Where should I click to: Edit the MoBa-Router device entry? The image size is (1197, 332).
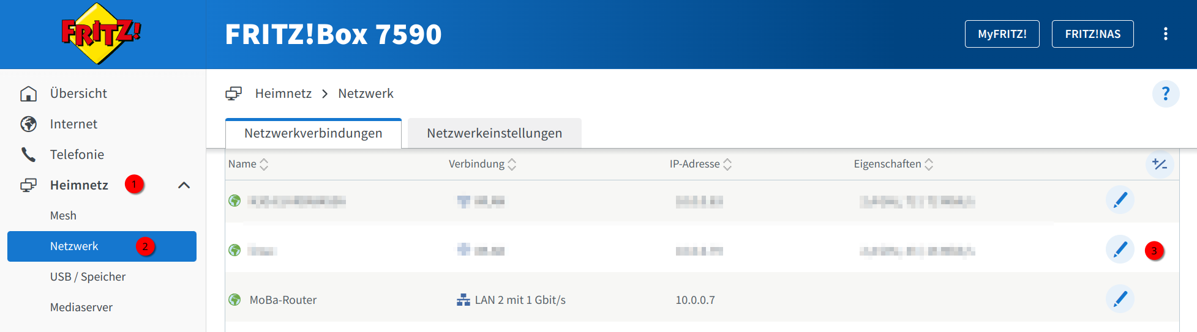pos(1120,300)
